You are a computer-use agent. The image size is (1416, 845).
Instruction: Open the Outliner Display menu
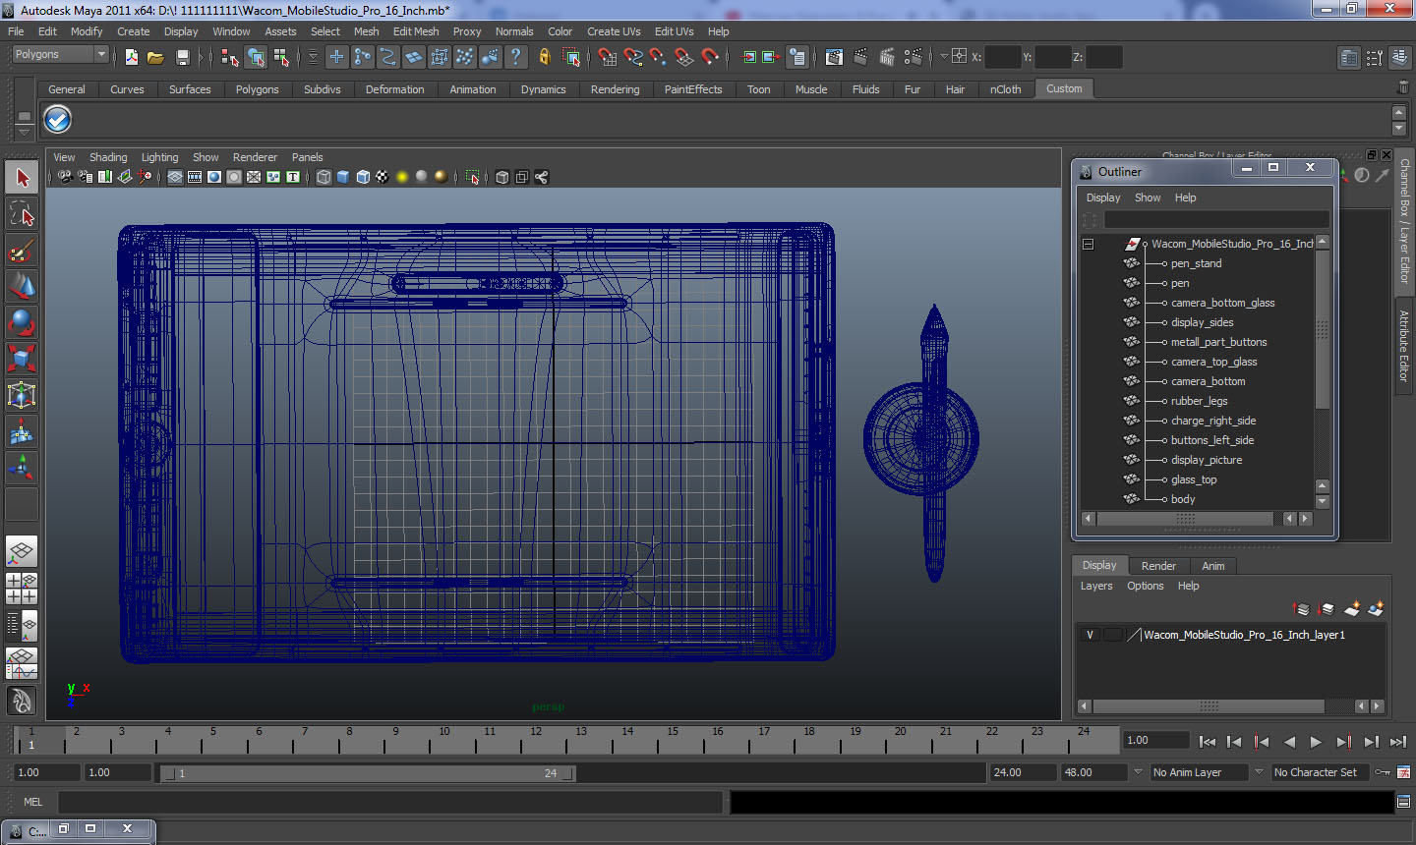click(x=1103, y=197)
